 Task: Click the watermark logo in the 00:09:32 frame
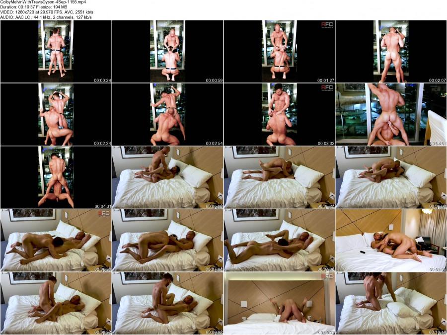[x=326, y=277]
